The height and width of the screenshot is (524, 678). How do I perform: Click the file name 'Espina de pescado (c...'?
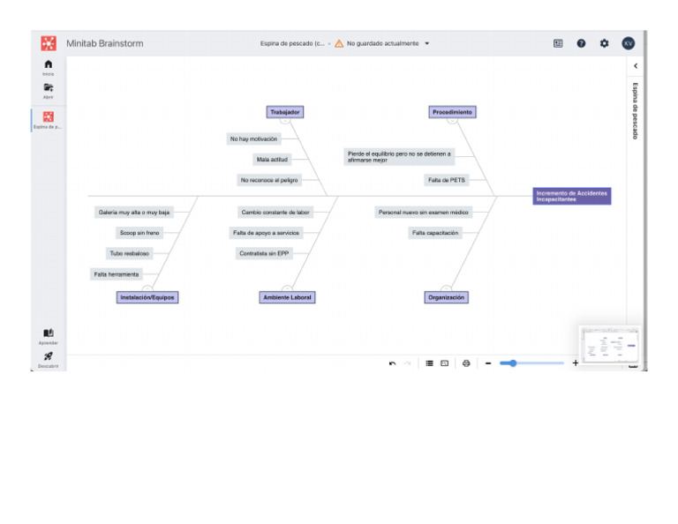(292, 43)
